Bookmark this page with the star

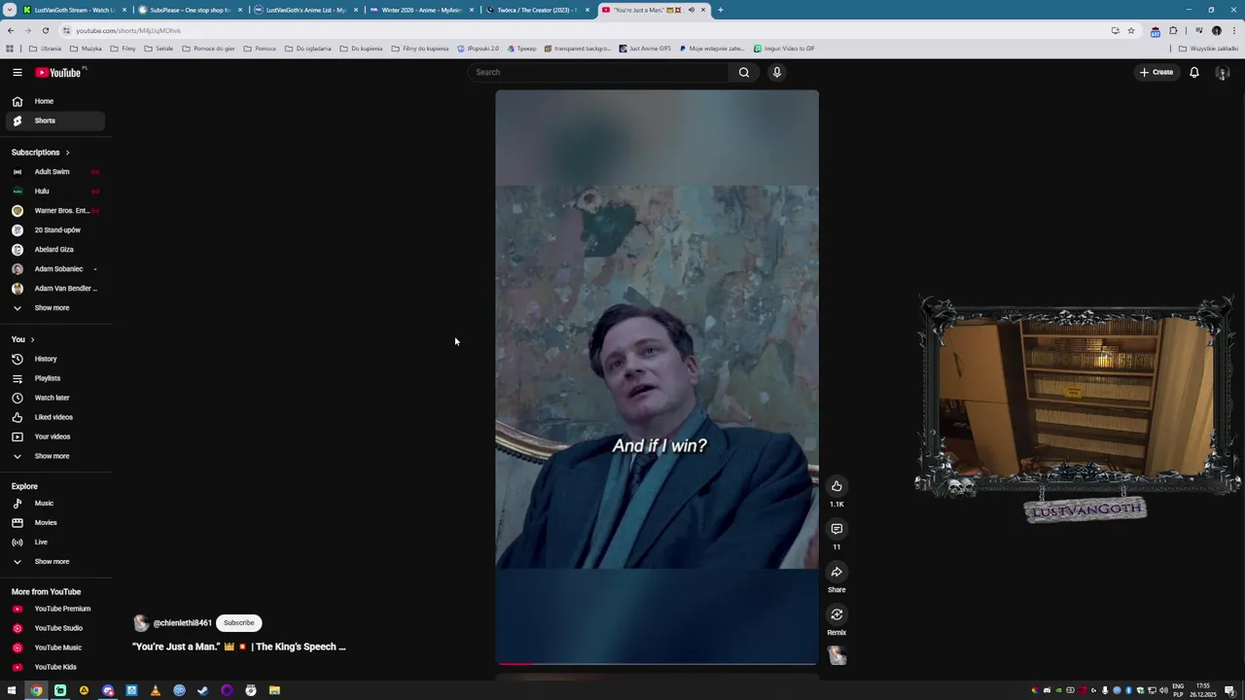pyautogui.click(x=1130, y=30)
